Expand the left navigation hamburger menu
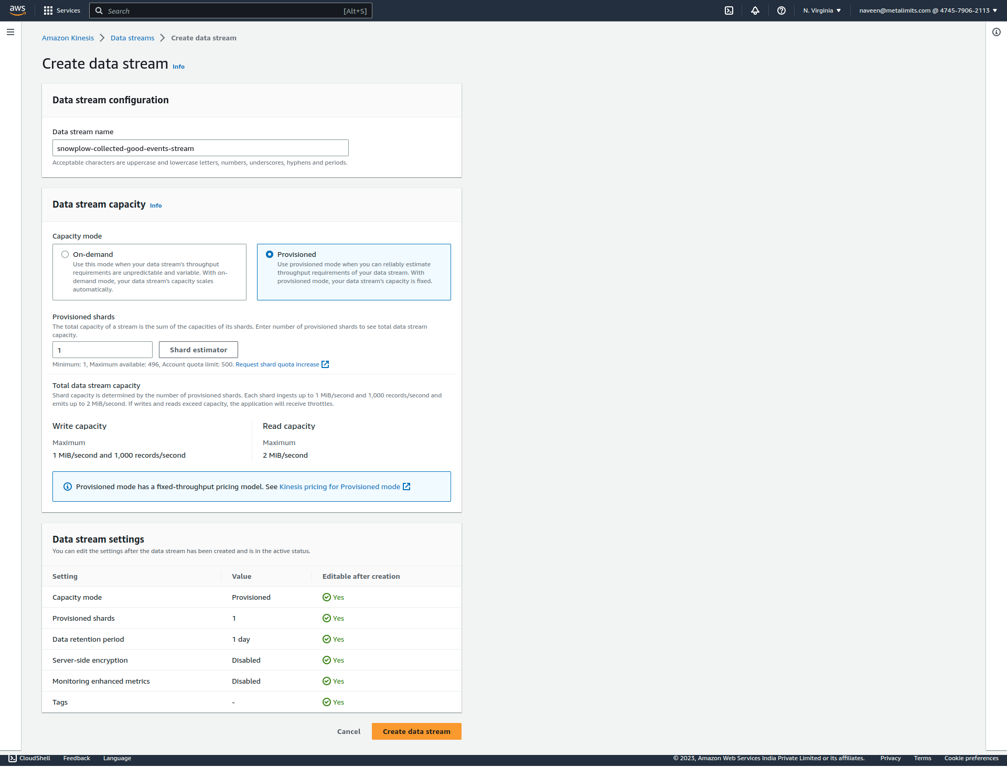 [10, 32]
